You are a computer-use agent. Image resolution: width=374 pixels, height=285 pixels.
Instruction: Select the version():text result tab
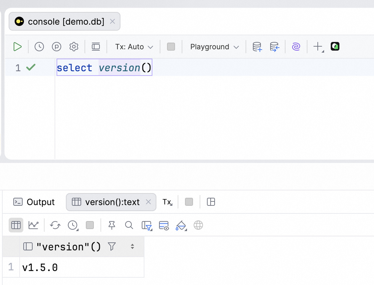click(111, 202)
